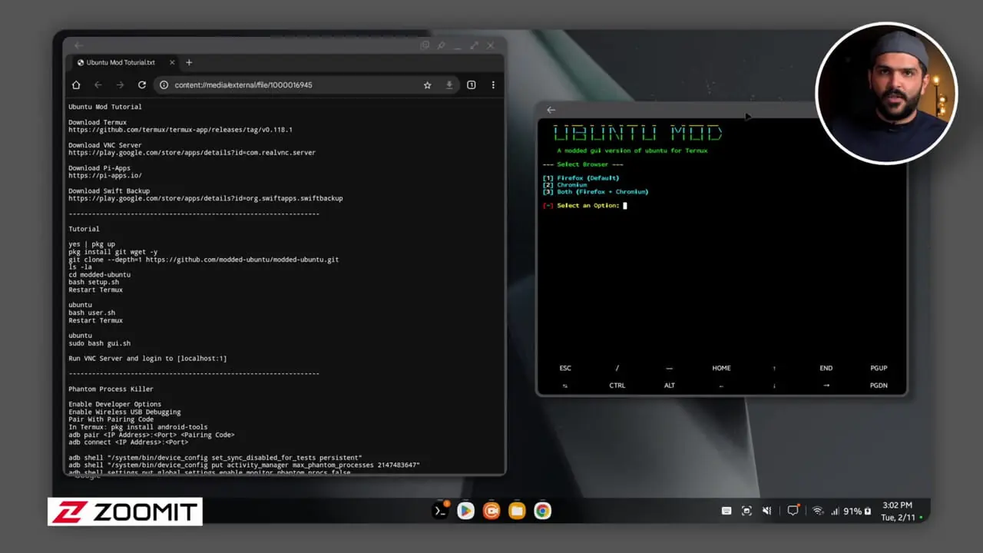Screen dimensions: 983x553
Task: Tap the slash key in Termux extra keys
Action: click(617, 368)
